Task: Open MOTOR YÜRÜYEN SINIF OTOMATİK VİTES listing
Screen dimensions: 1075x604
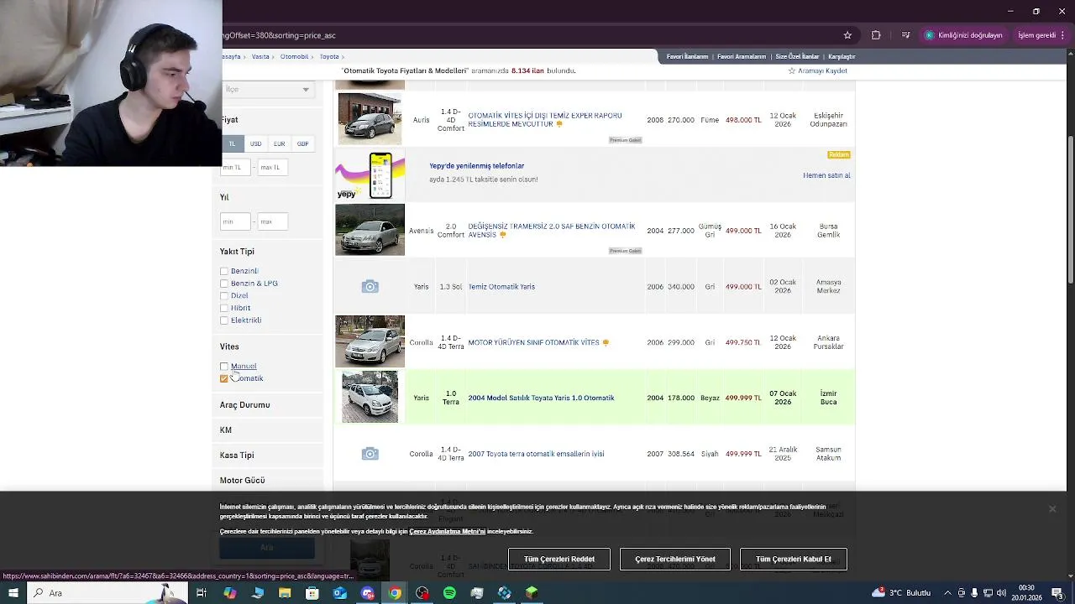Action: click(x=534, y=342)
